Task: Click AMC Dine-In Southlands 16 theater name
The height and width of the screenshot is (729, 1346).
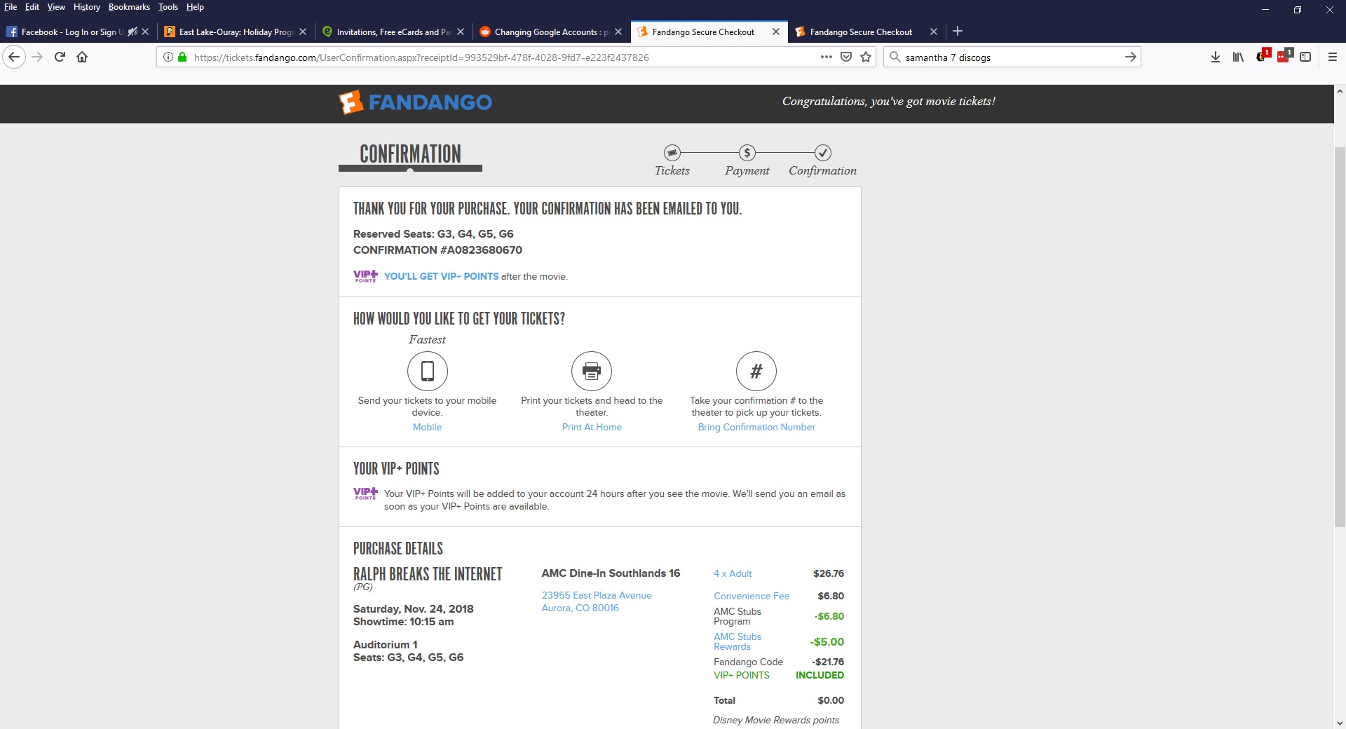Action: (x=611, y=573)
